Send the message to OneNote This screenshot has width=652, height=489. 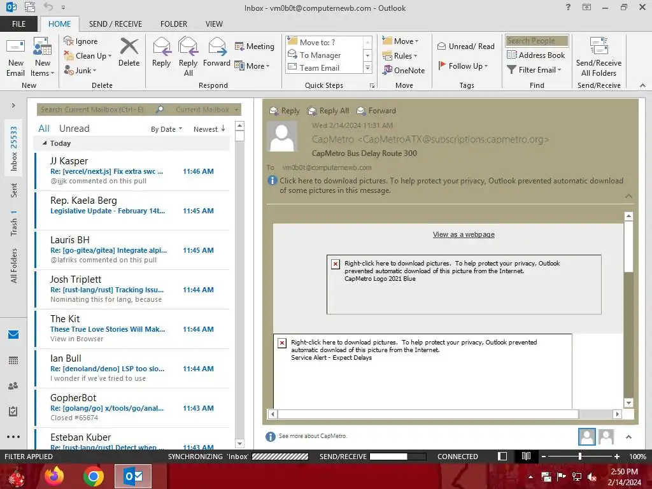403,70
